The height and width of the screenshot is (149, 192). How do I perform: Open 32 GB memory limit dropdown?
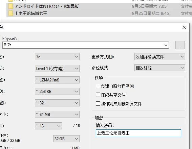(66, 139)
